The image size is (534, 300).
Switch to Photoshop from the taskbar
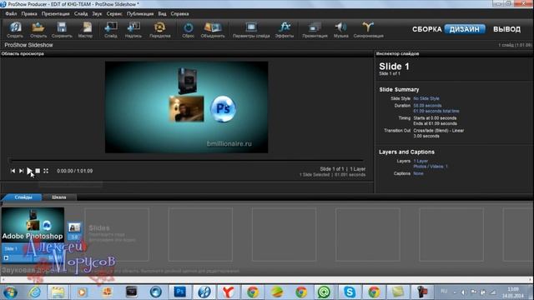click(180, 292)
